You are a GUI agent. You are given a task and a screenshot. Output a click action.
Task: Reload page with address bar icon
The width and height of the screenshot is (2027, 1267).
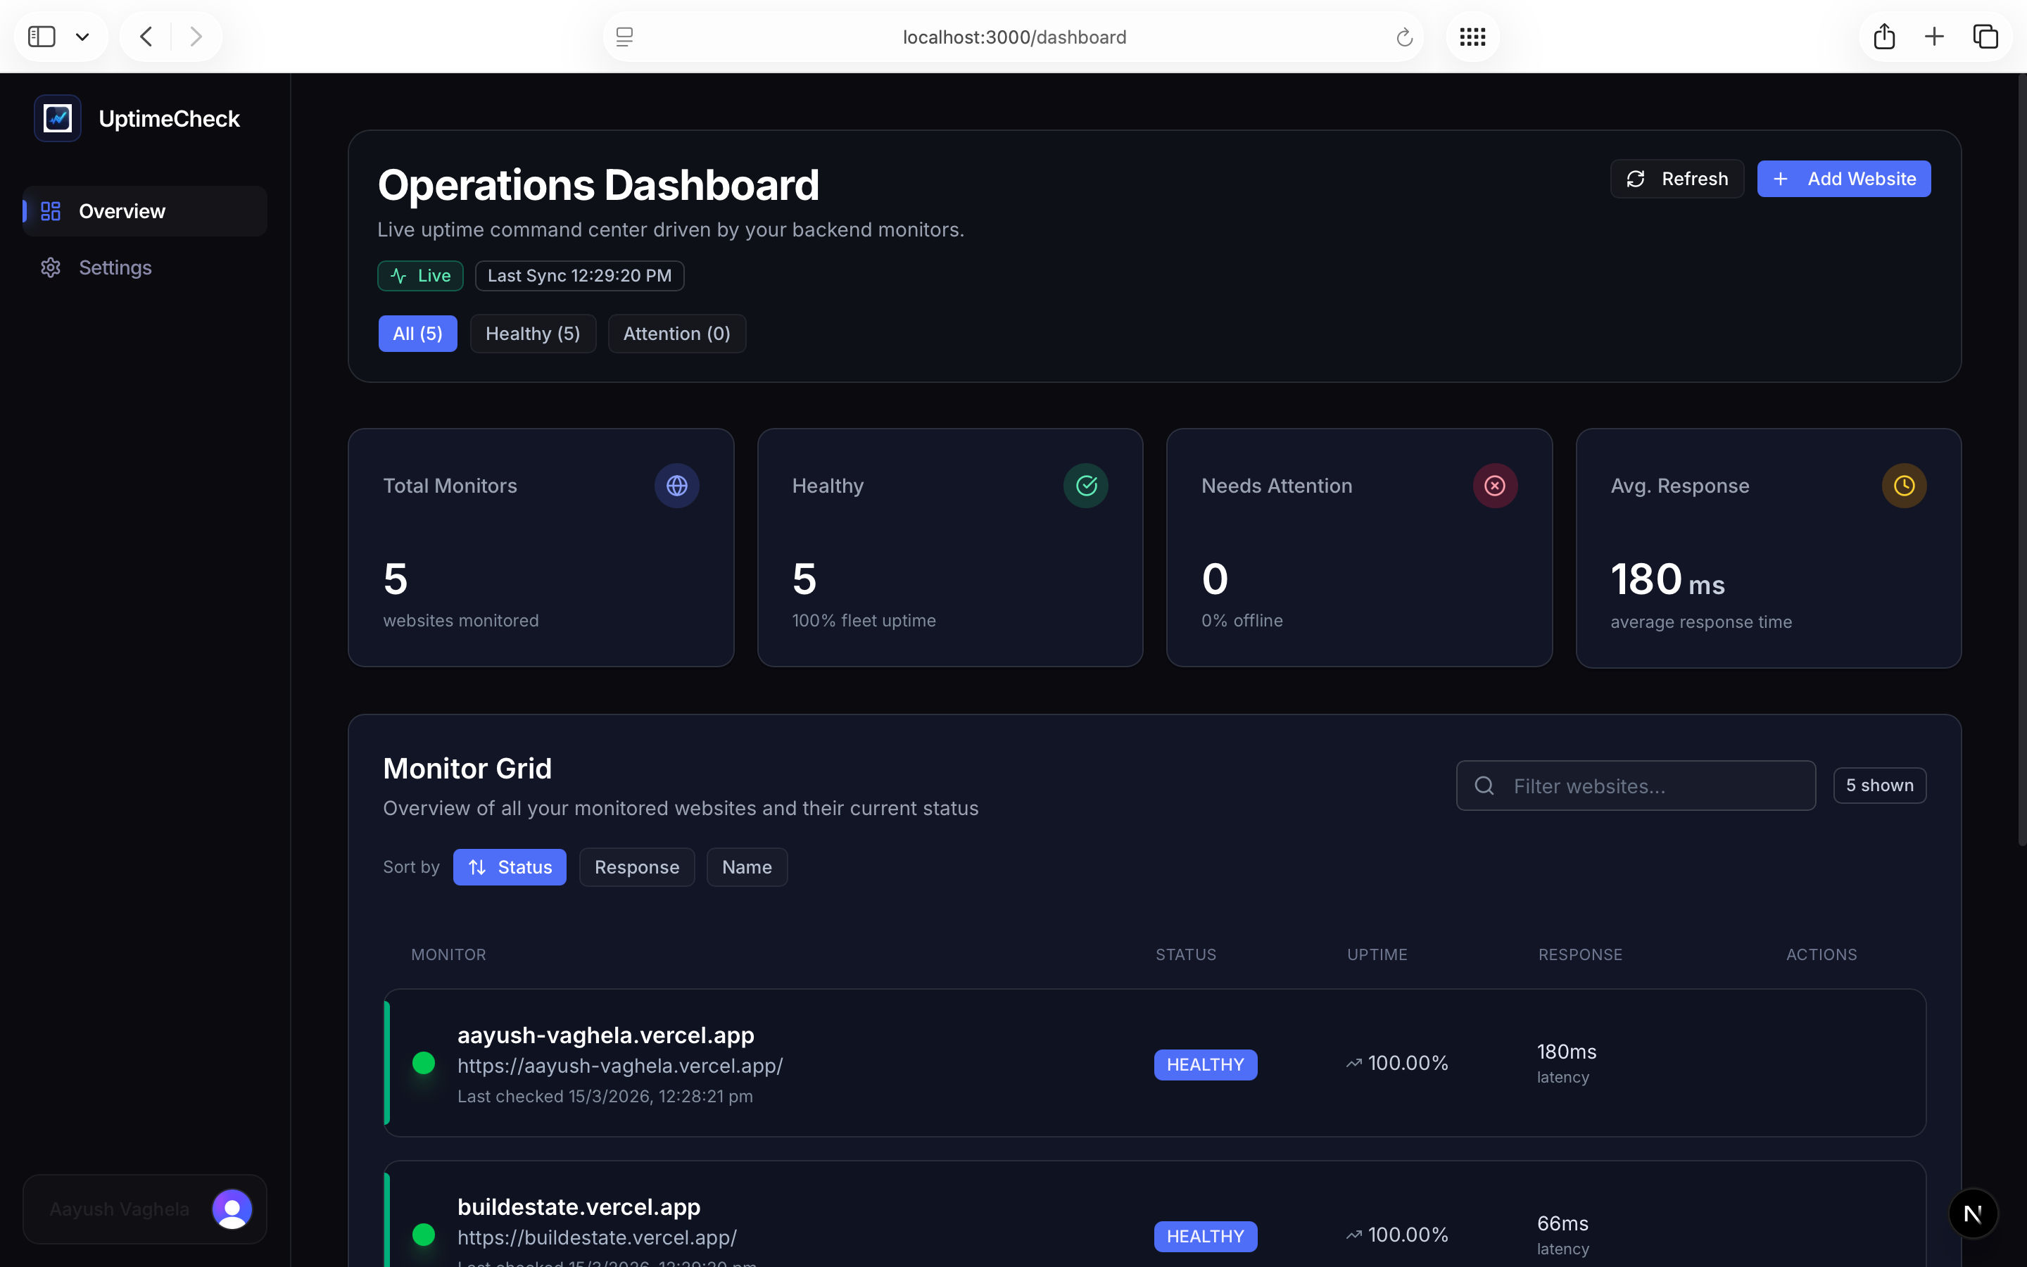coord(1404,37)
